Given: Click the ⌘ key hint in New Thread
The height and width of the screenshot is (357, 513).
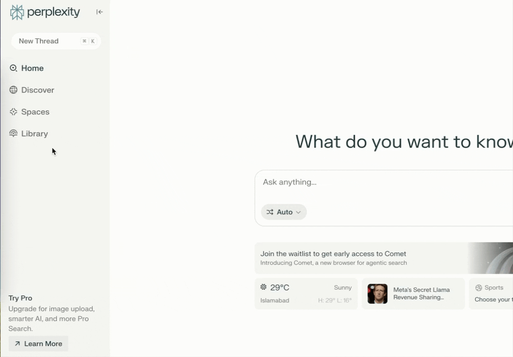Looking at the screenshot, I should [x=84, y=41].
